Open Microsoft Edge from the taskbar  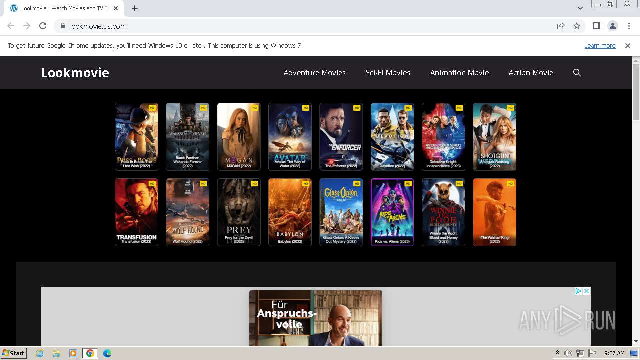(x=107, y=353)
